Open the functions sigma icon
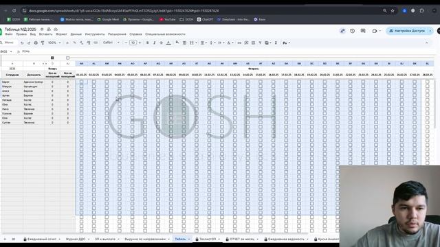Viewport: 440px width, 247px height. 276,43
